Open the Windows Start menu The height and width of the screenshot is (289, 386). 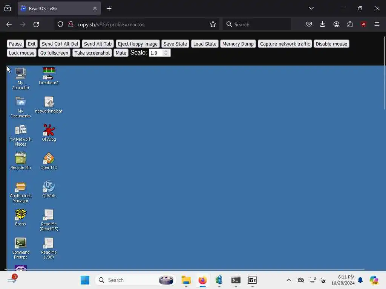(85, 280)
